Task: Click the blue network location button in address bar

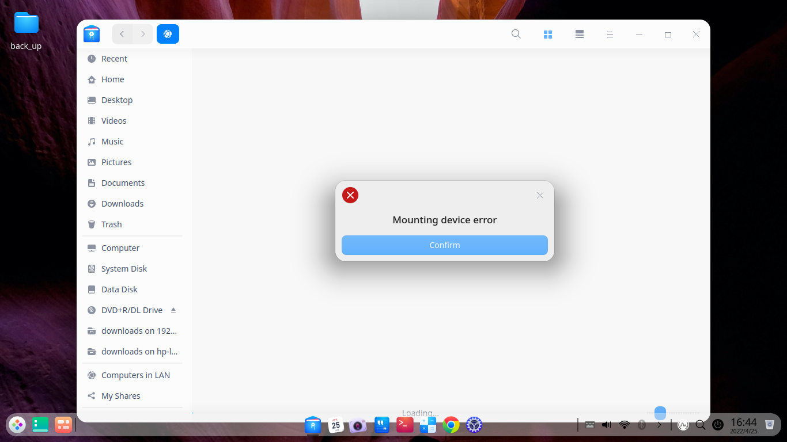Action: tap(168, 34)
